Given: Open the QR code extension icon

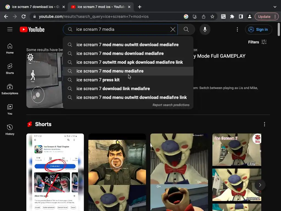Looking at the screenshot, I should coord(223,16).
